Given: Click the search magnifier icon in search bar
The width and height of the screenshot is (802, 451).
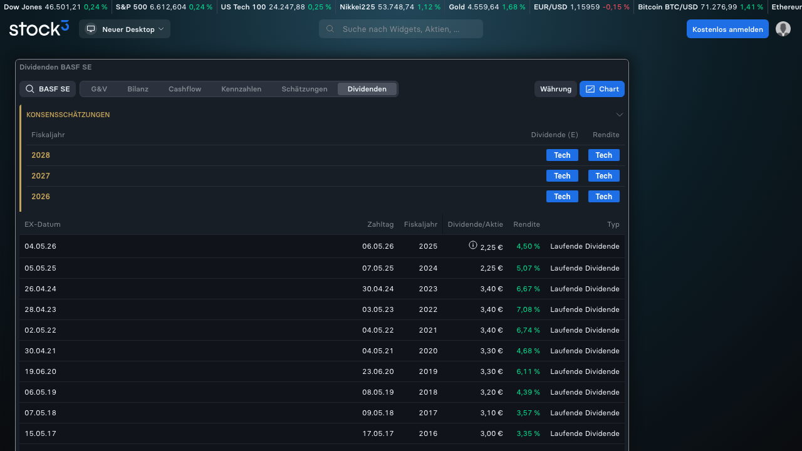Looking at the screenshot, I should click(330, 29).
